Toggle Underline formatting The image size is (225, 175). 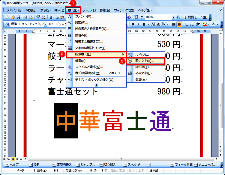(x=144, y=24)
